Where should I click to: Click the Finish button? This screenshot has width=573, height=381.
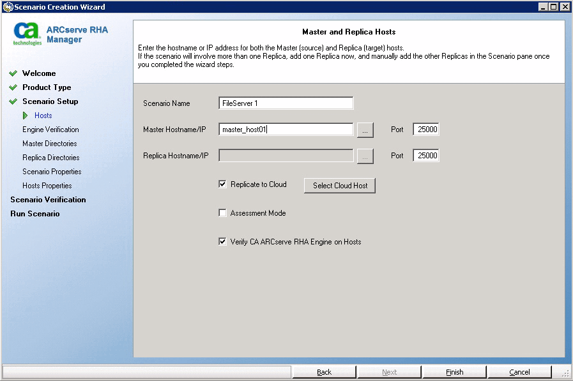click(454, 371)
